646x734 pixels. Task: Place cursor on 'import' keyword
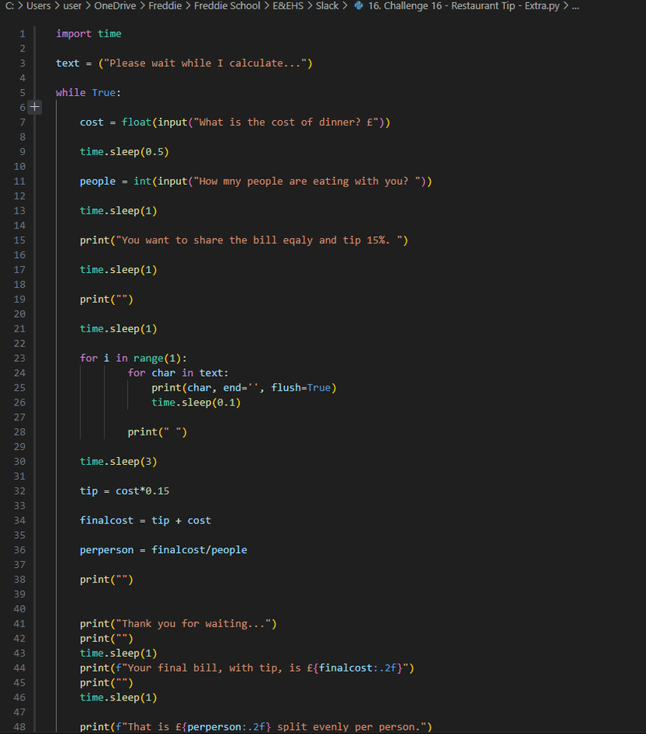click(x=73, y=34)
